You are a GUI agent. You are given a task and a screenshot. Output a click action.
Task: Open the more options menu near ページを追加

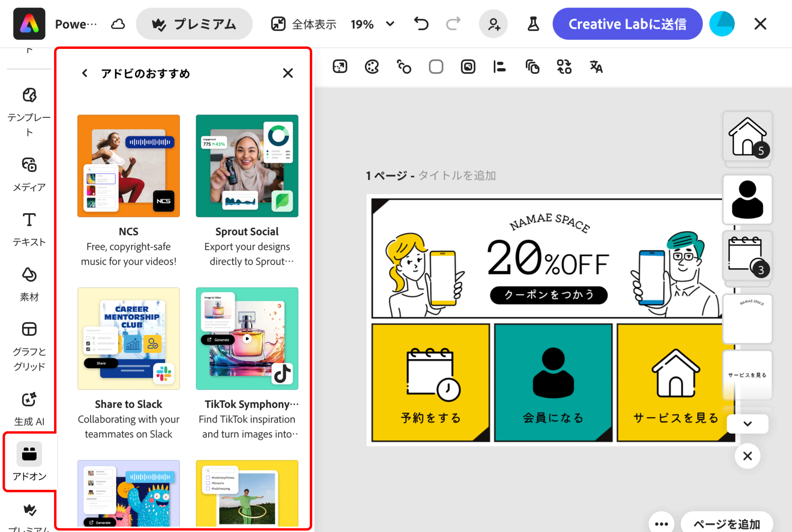[661, 524]
